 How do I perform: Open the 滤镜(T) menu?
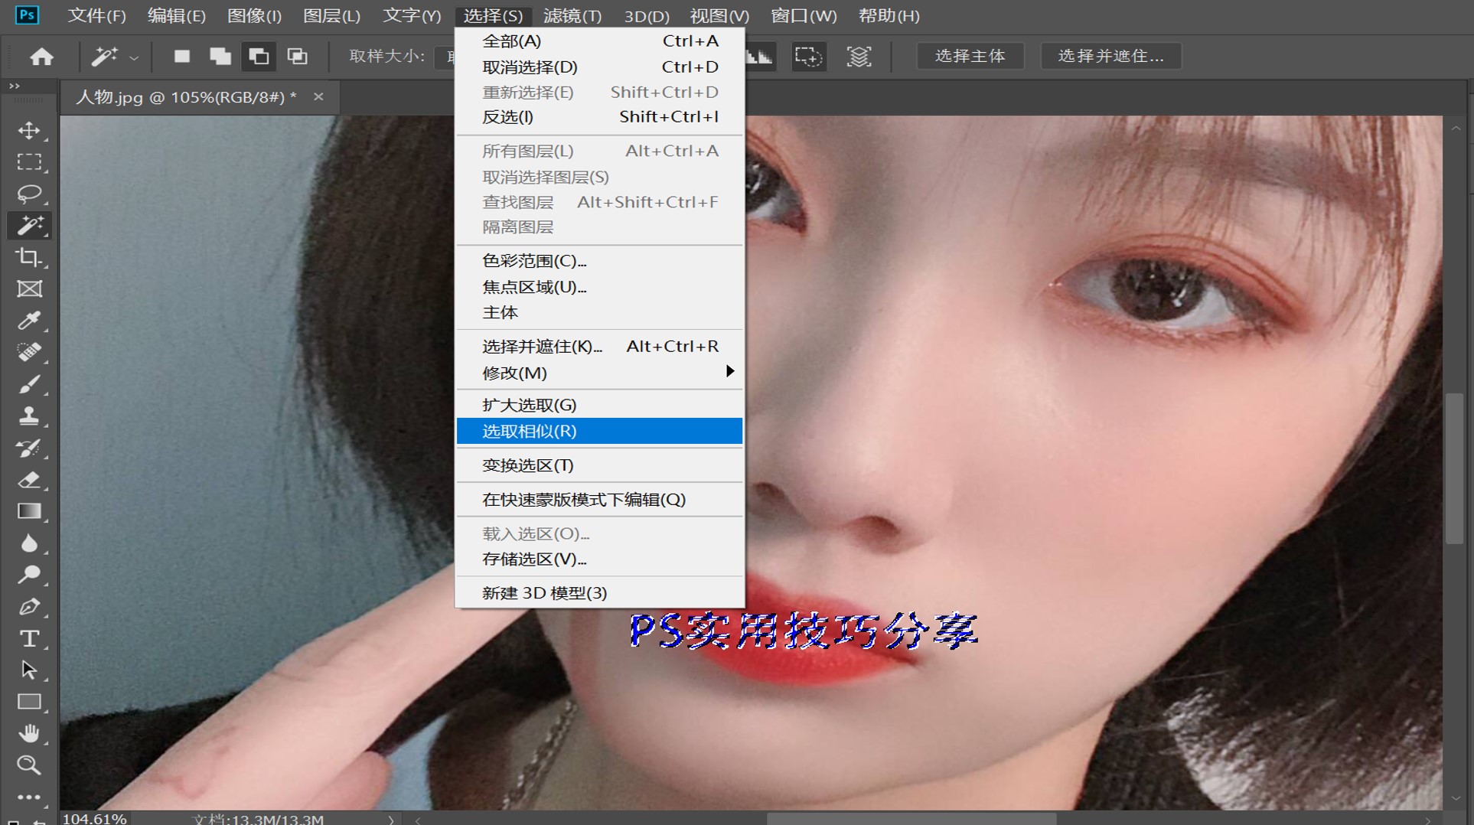pyautogui.click(x=572, y=15)
